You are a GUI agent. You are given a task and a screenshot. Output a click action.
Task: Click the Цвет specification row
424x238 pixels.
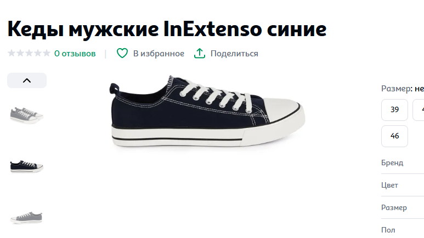[x=403, y=185]
